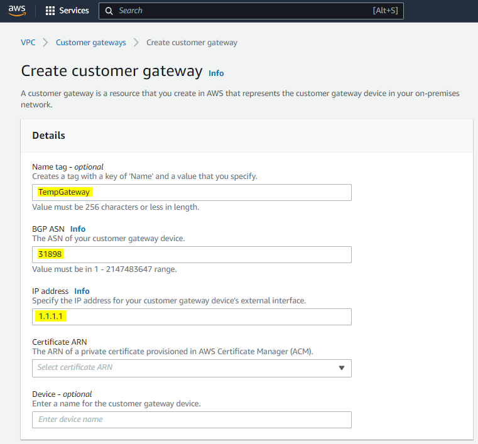Click the Create customer gateway page heading
478x444 pixels.
tap(112, 71)
